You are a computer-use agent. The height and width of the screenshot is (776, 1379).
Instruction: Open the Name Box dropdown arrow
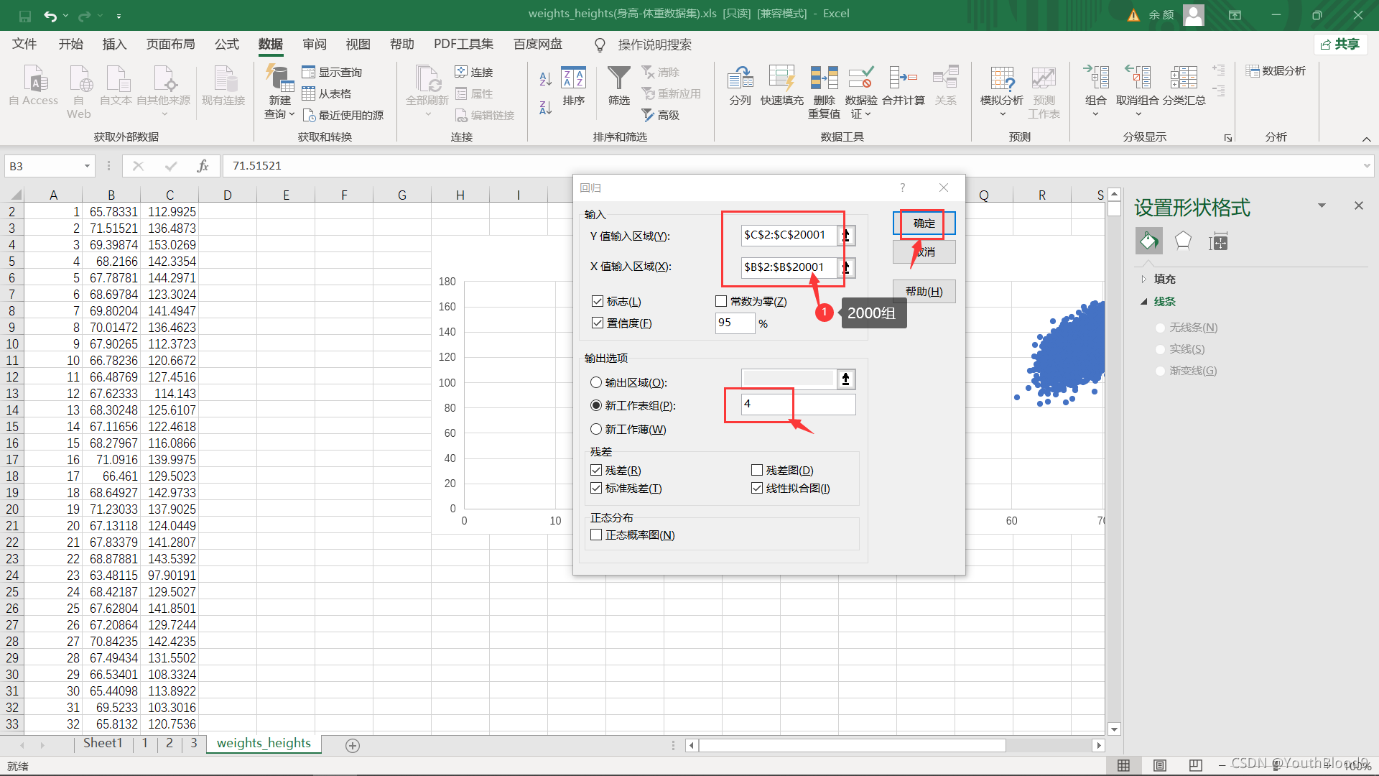[87, 166]
